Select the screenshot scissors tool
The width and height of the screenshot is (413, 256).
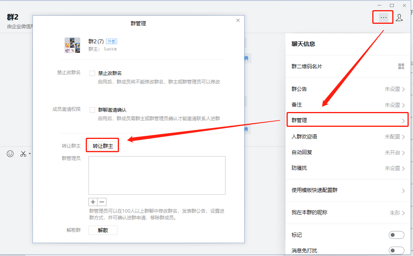(22, 154)
